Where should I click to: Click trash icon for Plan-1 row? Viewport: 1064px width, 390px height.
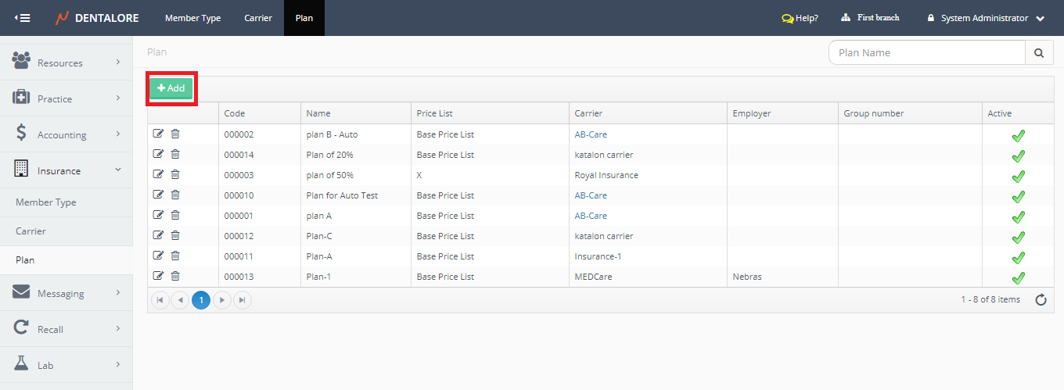[x=175, y=276]
